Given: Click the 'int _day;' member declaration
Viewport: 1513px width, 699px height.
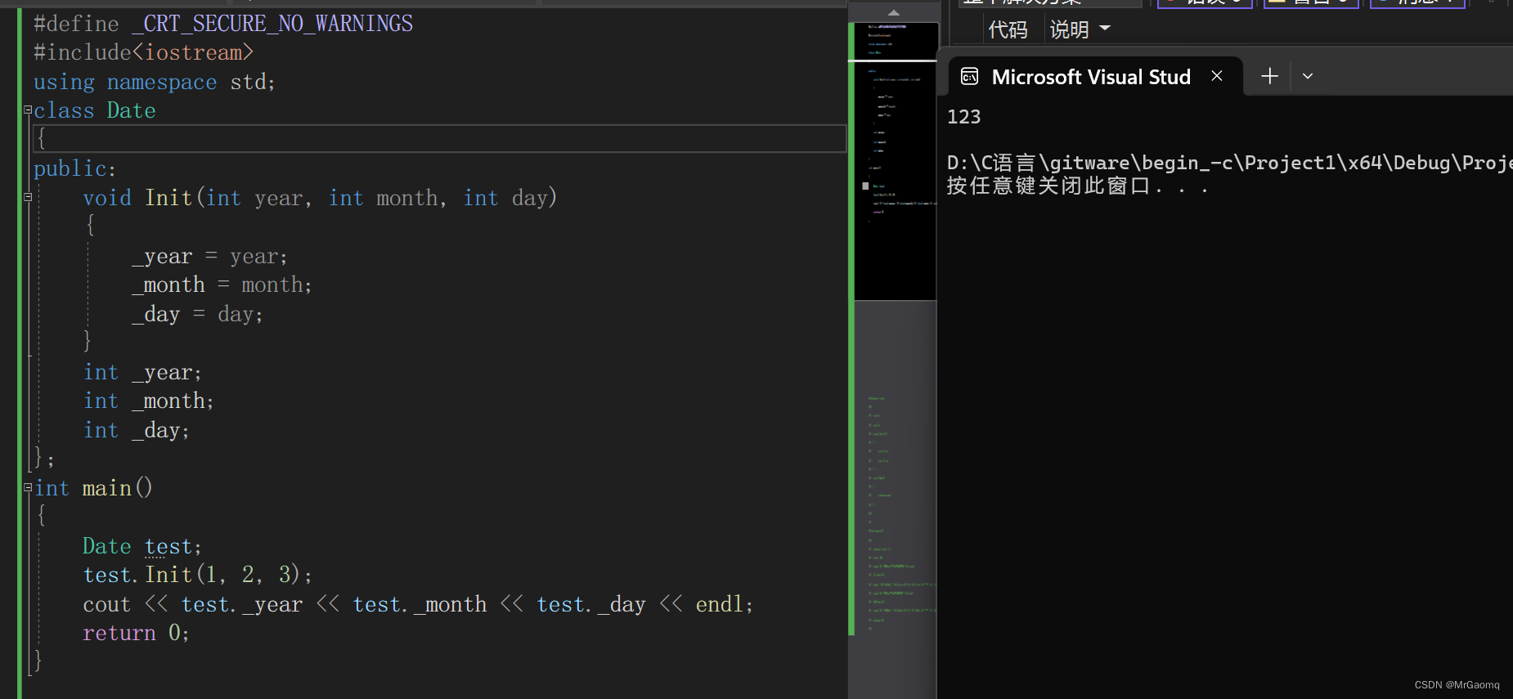Looking at the screenshot, I should click(x=137, y=430).
